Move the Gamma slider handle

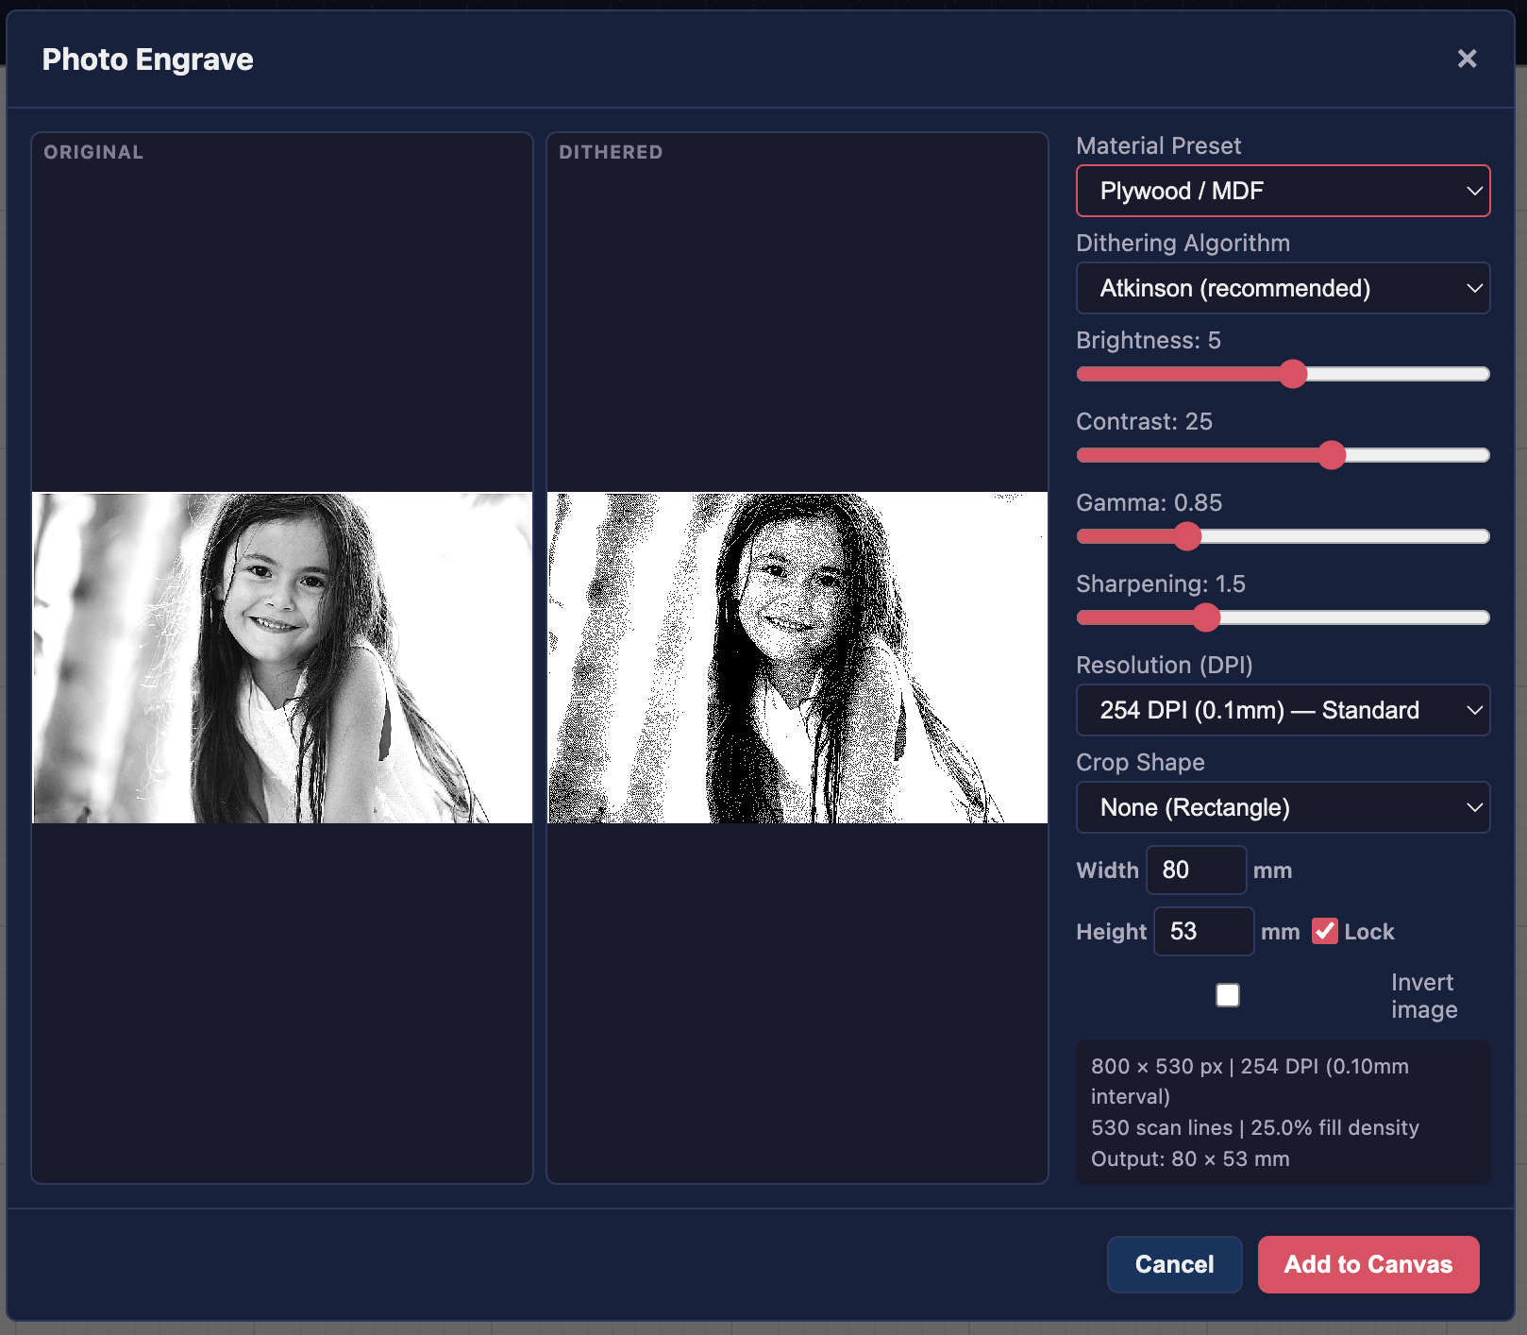click(1187, 536)
